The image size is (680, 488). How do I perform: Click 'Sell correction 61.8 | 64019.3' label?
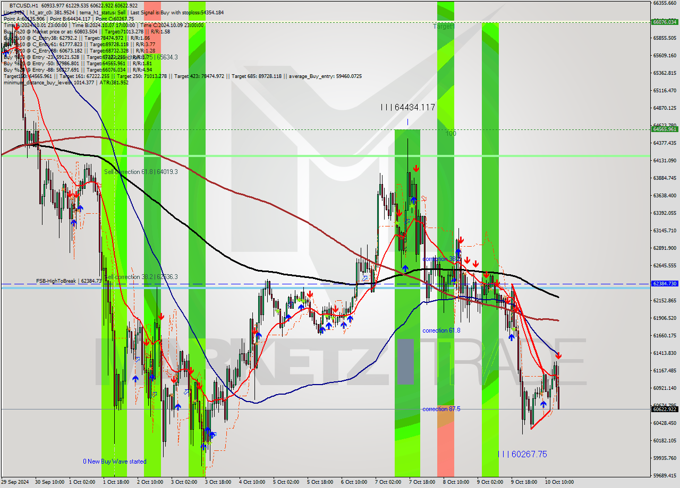pyautogui.click(x=141, y=172)
